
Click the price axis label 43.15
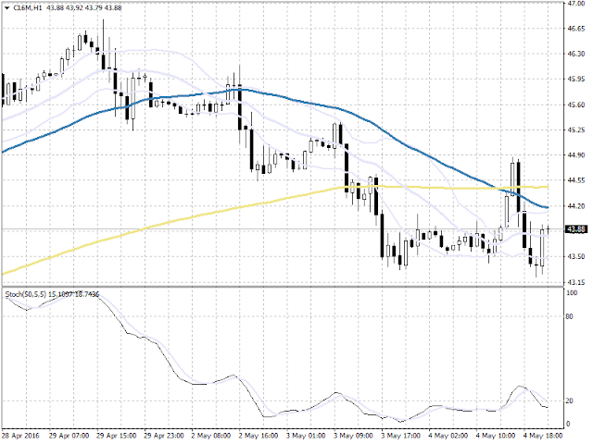click(575, 282)
